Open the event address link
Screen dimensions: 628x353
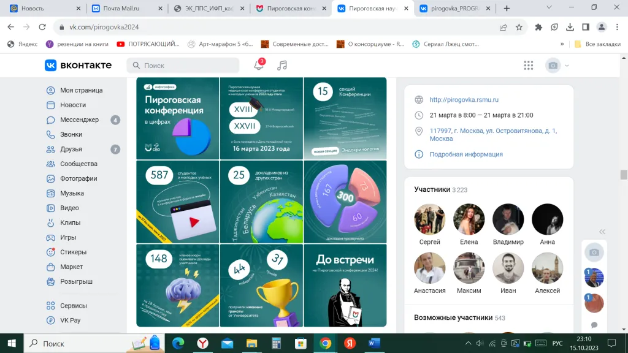click(x=493, y=134)
